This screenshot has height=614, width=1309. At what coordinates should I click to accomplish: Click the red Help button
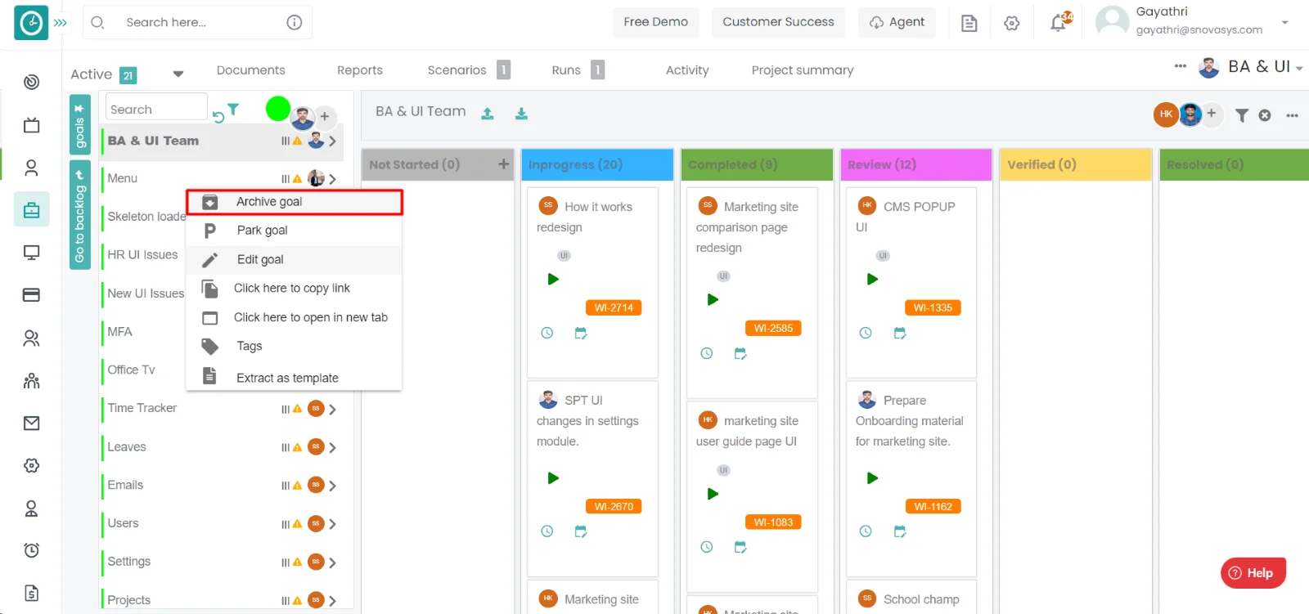click(1253, 573)
